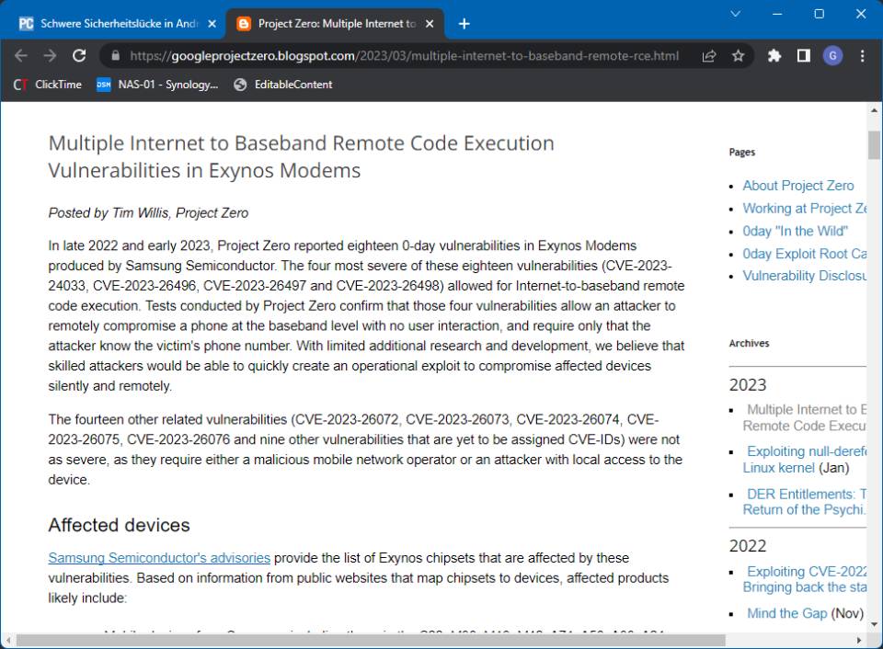
Task: Open the Multiple Internet archive entry
Action: [806, 417]
